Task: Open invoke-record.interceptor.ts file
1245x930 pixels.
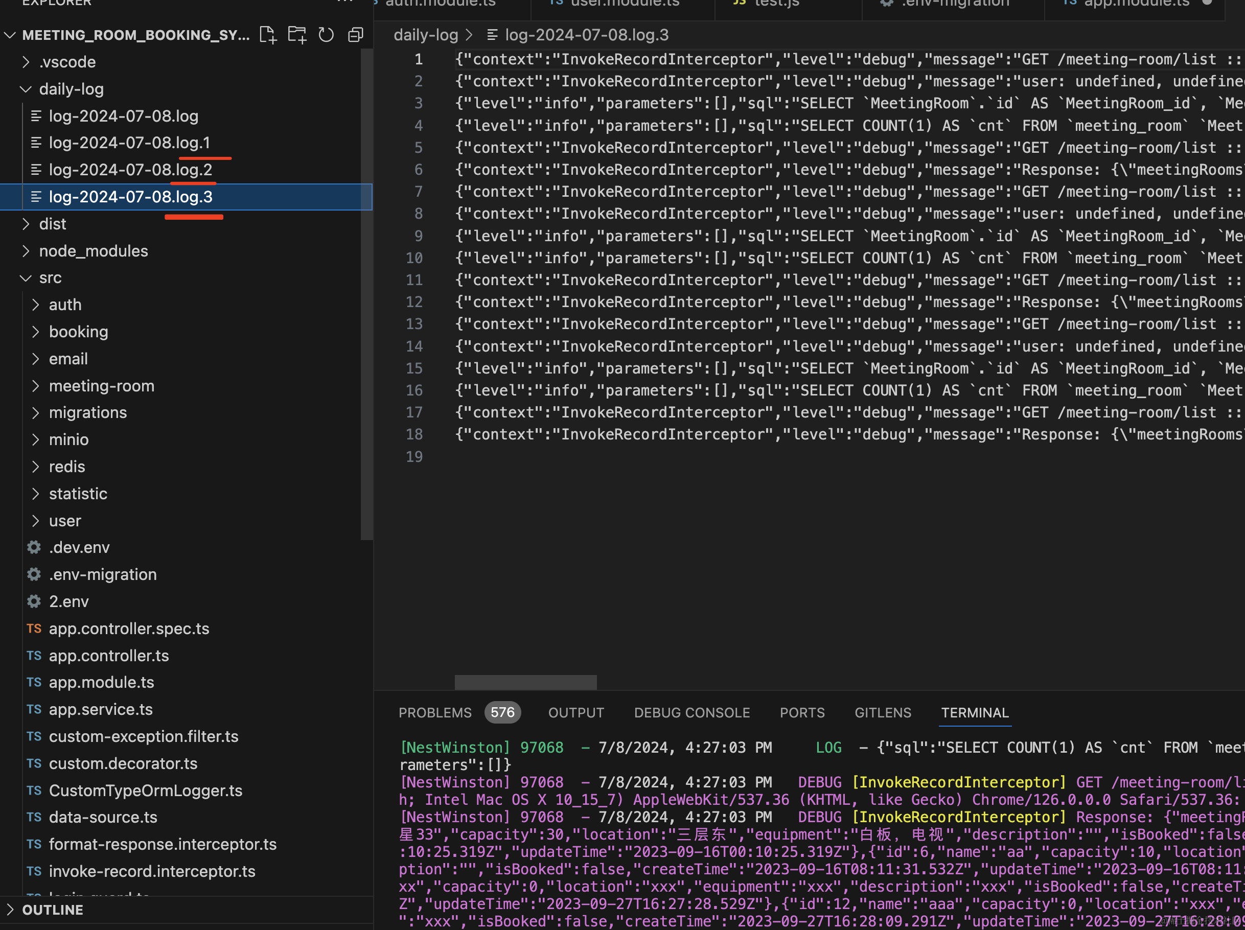Action: [x=152, y=871]
